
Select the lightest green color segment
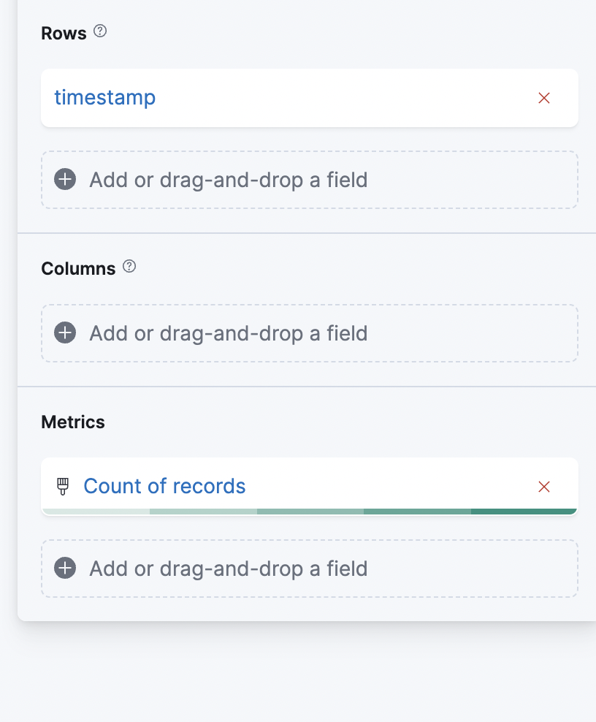click(96, 512)
